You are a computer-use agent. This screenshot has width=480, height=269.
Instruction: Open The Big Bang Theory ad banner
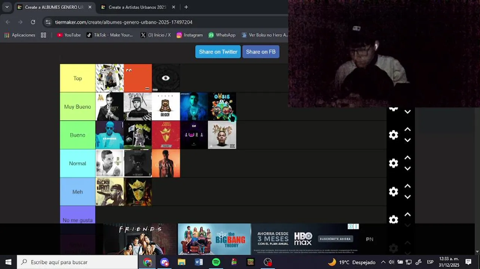pos(214,239)
